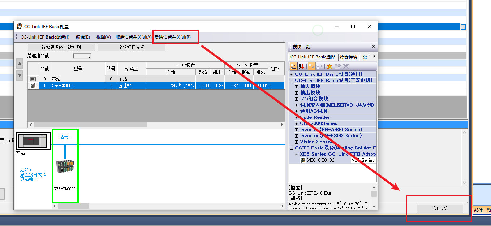491x226 pixels.
Task: Select XB6-CB0002 item in module tree
Action: (320, 160)
